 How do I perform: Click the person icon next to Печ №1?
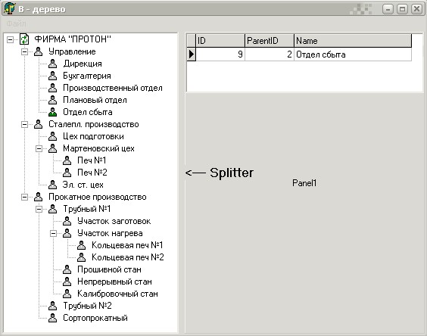coord(67,160)
